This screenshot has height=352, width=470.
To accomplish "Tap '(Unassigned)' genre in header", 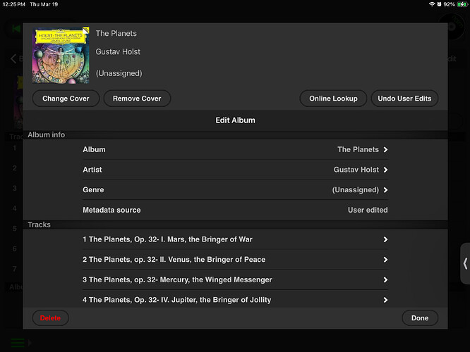I will [x=119, y=73].
